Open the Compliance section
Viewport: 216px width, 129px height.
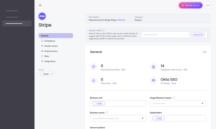tap(50, 41)
